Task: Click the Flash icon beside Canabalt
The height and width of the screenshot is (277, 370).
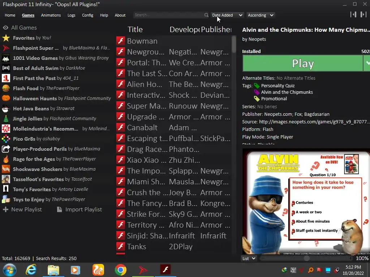Action: click(121, 127)
